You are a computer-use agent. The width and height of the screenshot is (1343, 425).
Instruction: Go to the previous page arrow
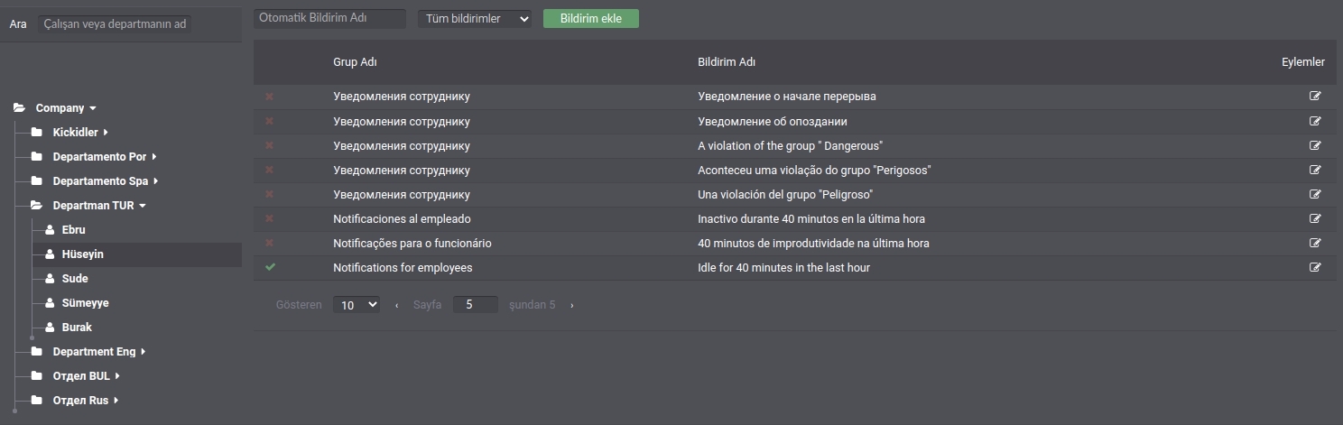tap(397, 306)
